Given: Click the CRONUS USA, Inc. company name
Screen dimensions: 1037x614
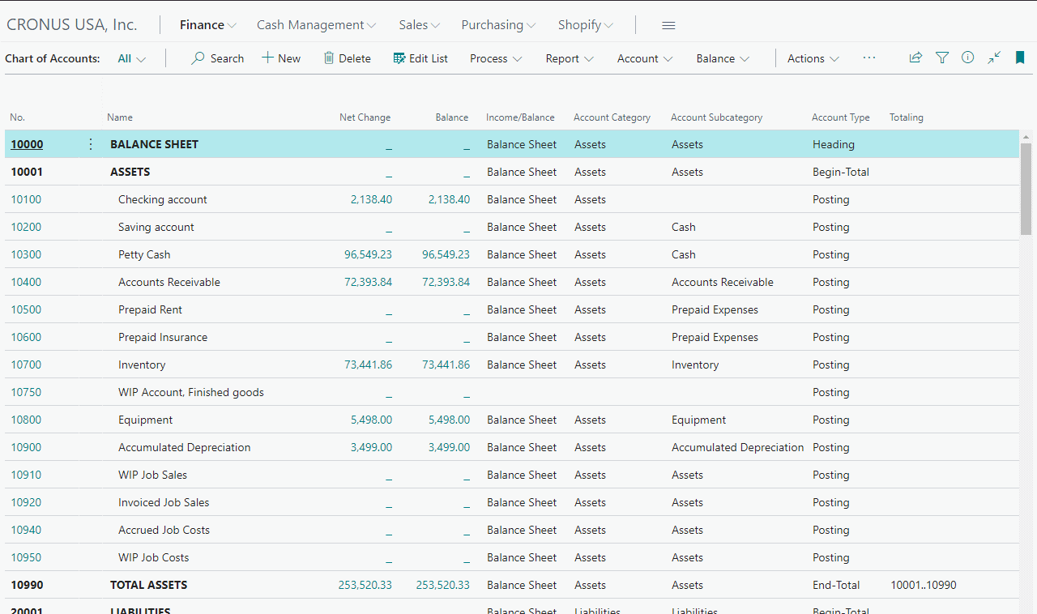Looking at the screenshot, I should pyautogui.click(x=72, y=25).
